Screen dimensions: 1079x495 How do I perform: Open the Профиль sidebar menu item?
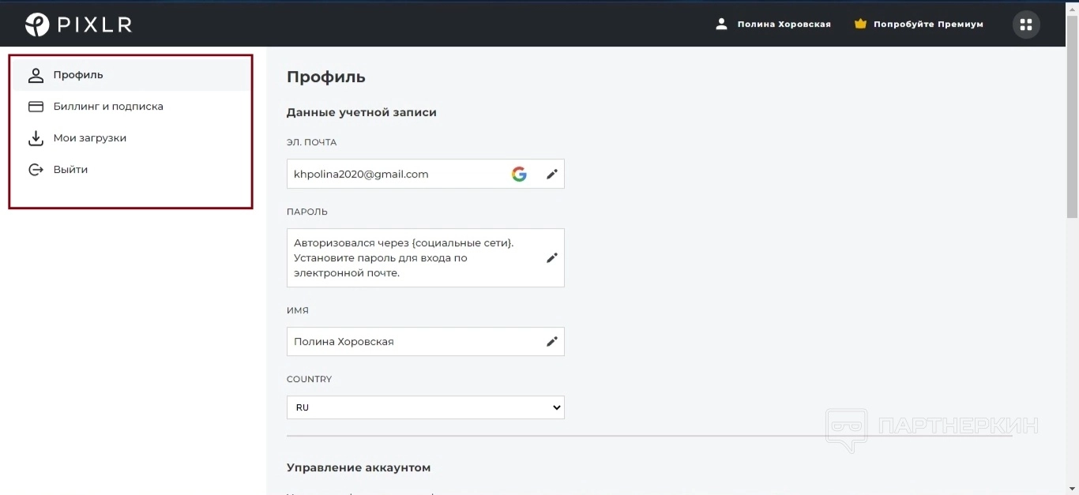(78, 75)
